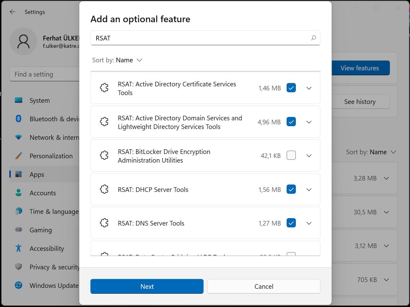Expand details for Domain Services and Lightweight Directory
The height and width of the screenshot is (307, 410).
pyautogui.click(x=309, y=122)
